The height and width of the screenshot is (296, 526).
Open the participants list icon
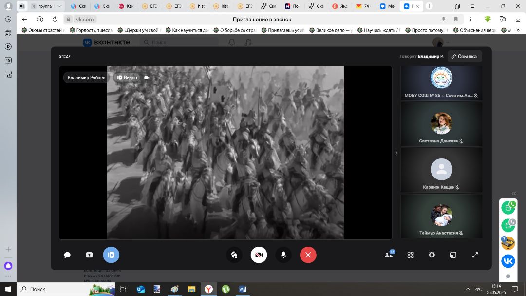coord(390,255)
